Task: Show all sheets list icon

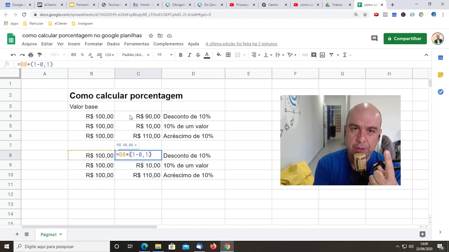Action: 27,234
